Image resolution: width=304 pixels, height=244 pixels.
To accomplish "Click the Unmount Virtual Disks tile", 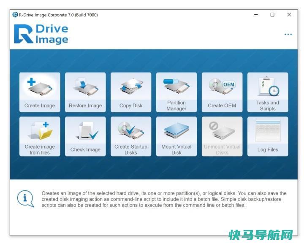I will click(x=222, y=136).
